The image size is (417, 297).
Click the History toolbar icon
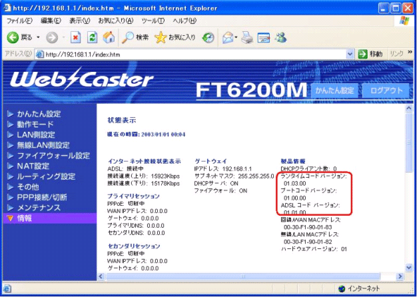[x=209, y=37]
